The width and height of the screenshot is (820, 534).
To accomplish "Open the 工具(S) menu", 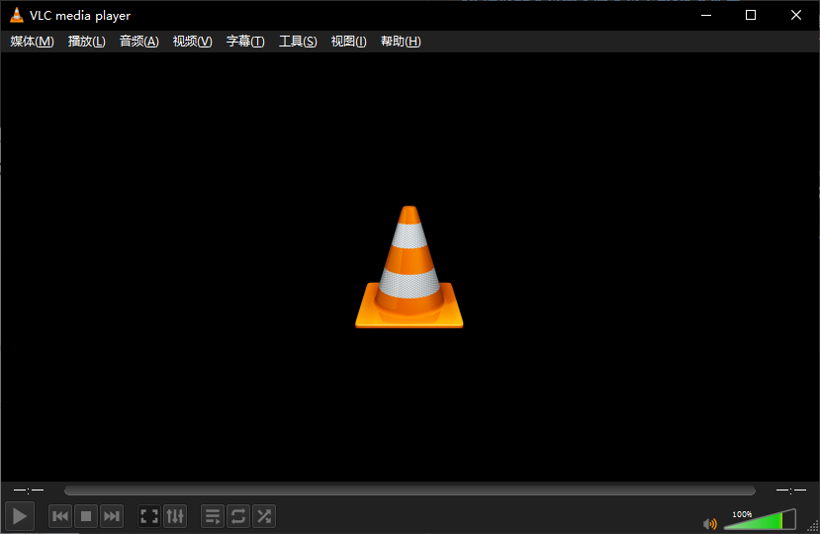I will coord(298,42).
